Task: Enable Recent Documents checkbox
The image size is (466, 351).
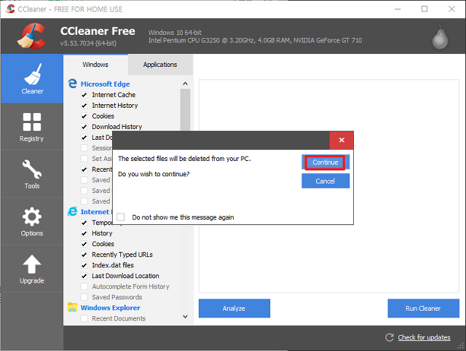Action: tap(84, 319)
